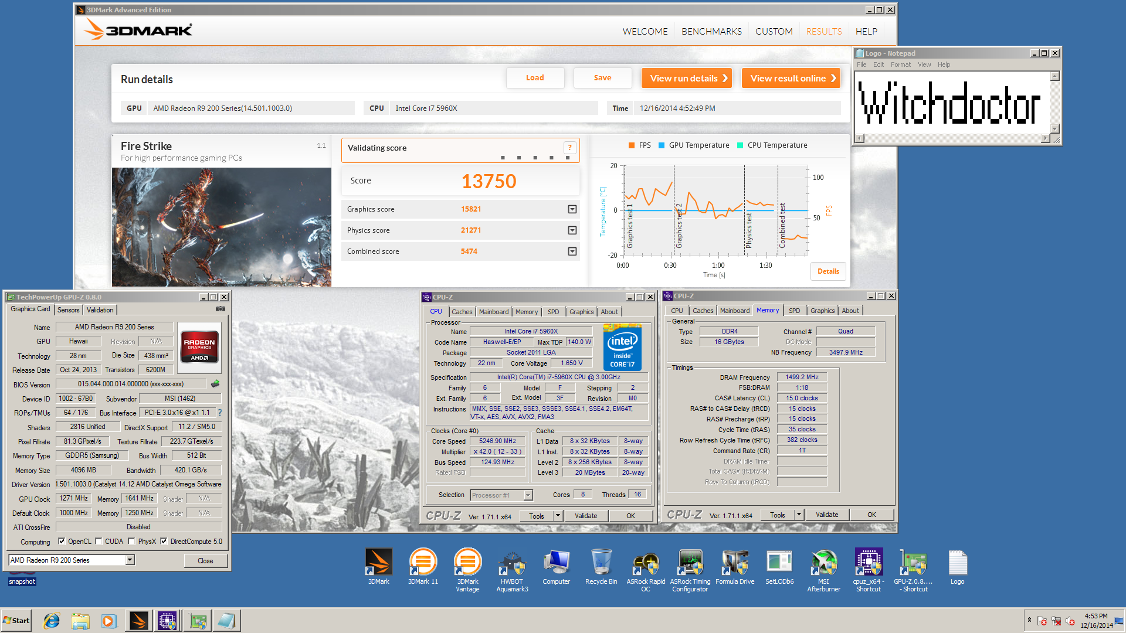Click the orange FPS legend swatch
This screenshot has width=1126, height=633.
[632, 145]
